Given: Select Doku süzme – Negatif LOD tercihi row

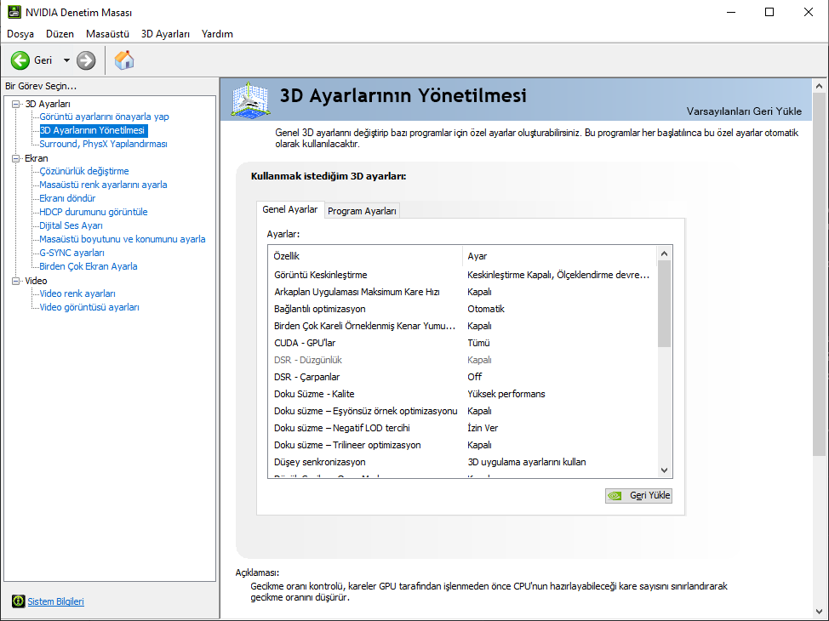Looking at the screenshot, I should (x=463, y=428).
